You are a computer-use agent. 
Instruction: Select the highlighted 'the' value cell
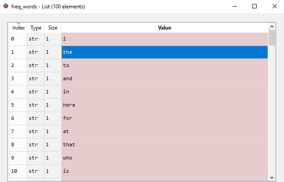(x=165, y=52)
